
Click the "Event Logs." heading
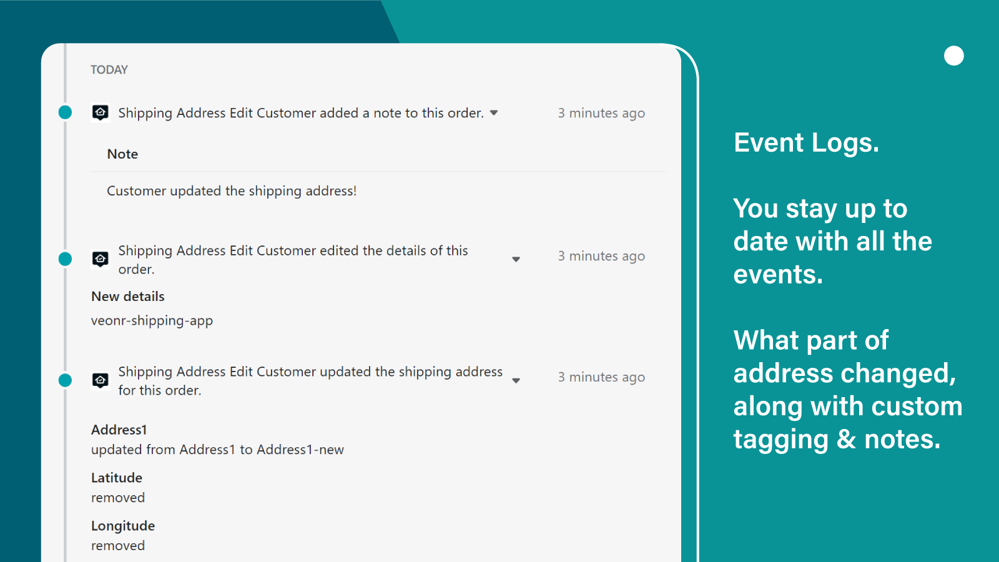806,143
